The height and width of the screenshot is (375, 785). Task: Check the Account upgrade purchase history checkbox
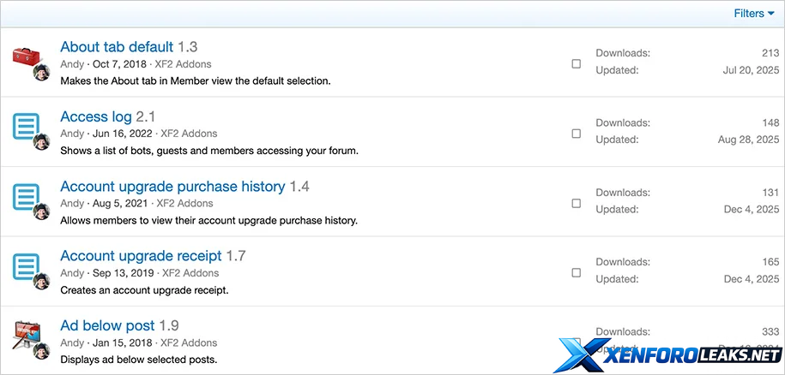tap(576, 204)
